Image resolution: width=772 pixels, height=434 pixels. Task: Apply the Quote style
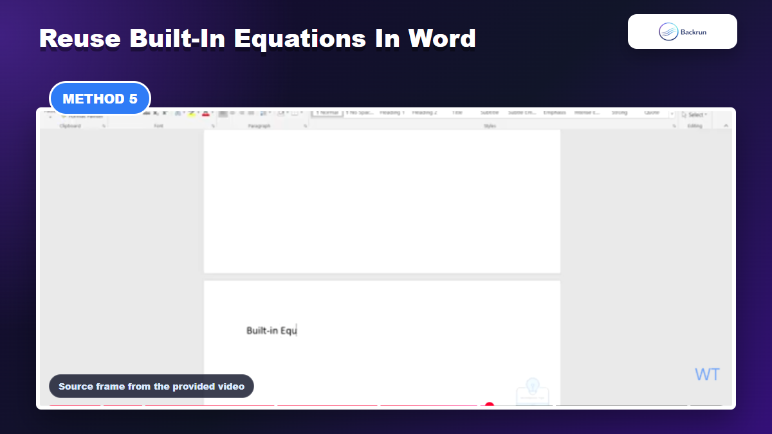652,113
